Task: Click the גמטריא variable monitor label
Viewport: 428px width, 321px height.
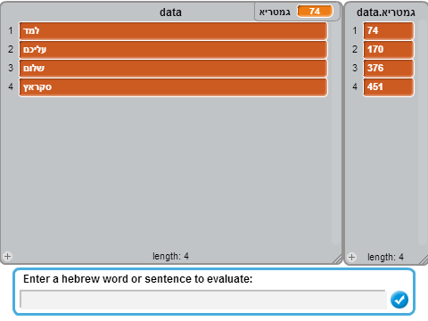Action: click(275, 12)
